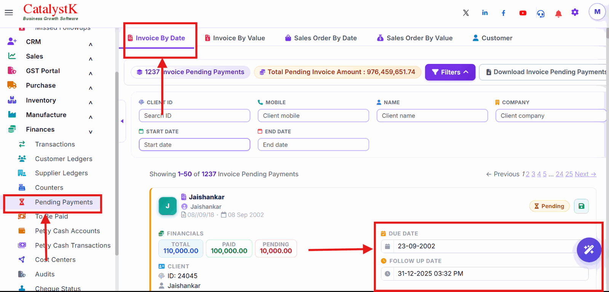The height and width of the screenshot is (292, 609).
Task: Click the End date field
Action: point(313,144)
